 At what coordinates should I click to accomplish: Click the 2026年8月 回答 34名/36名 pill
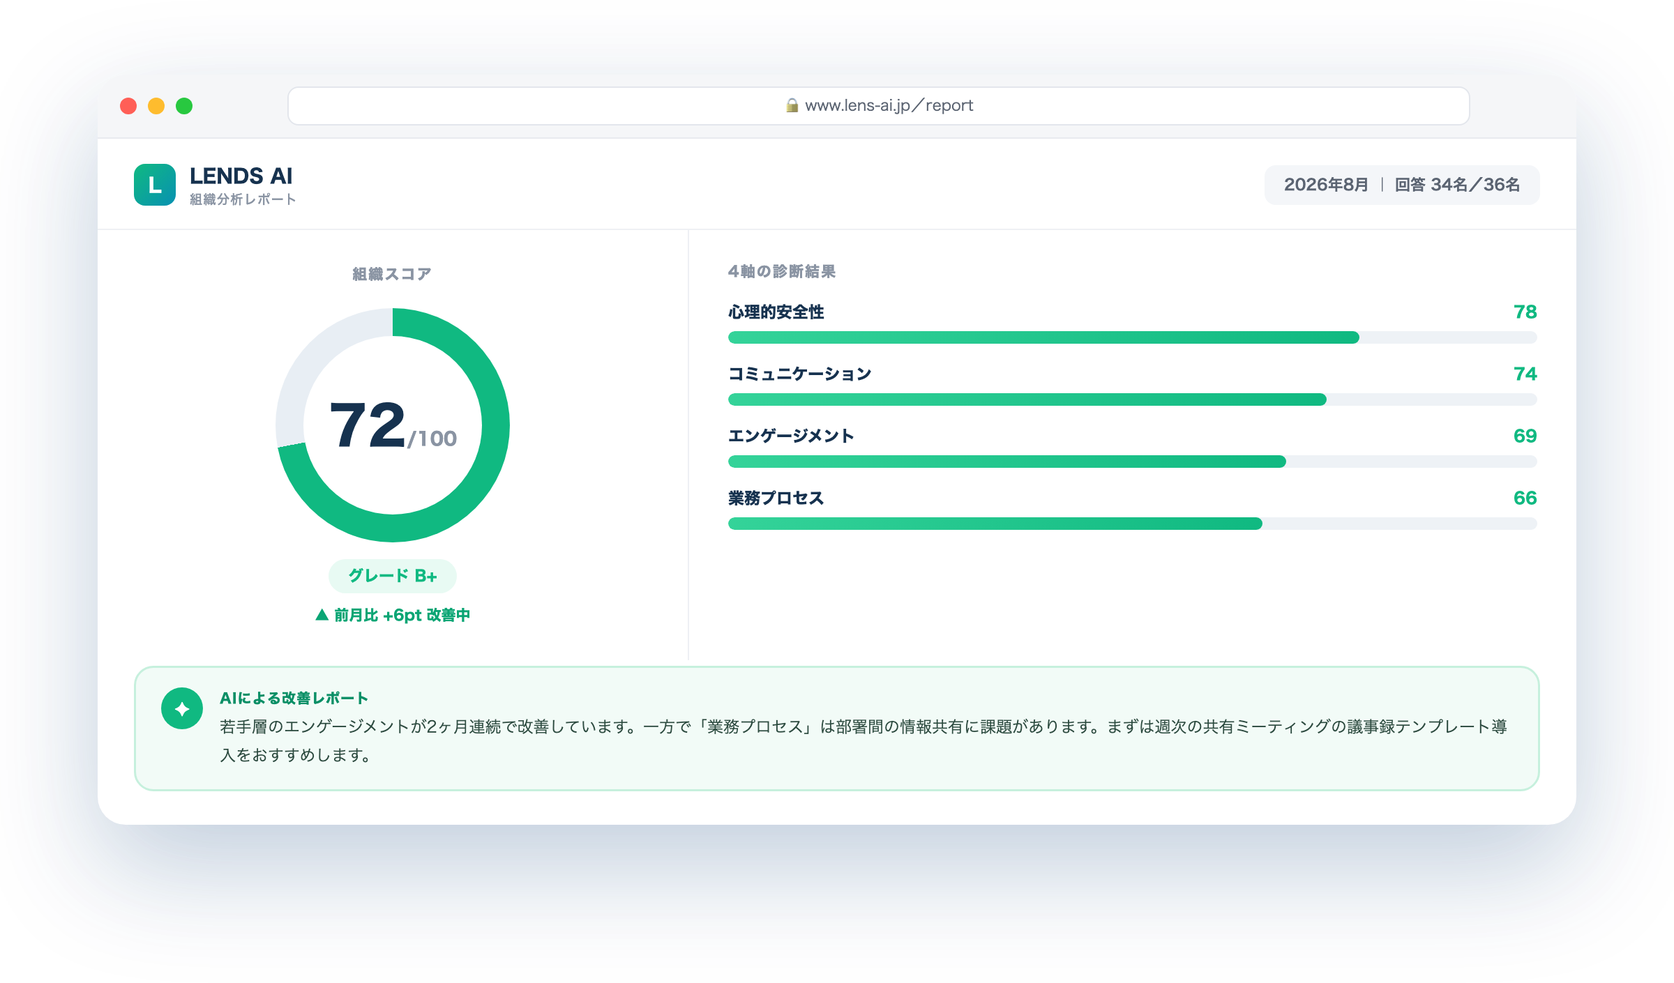point(1402,185)
